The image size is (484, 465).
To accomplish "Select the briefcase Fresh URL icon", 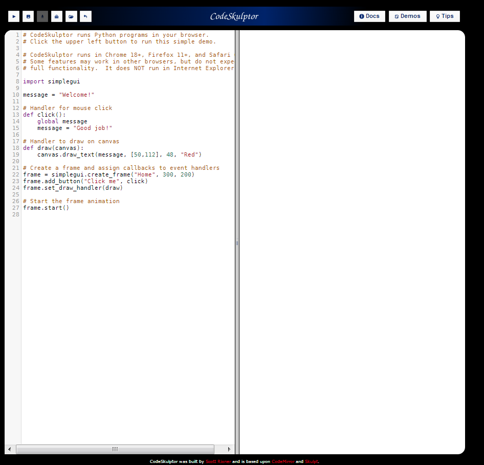I will coord(56,16).
